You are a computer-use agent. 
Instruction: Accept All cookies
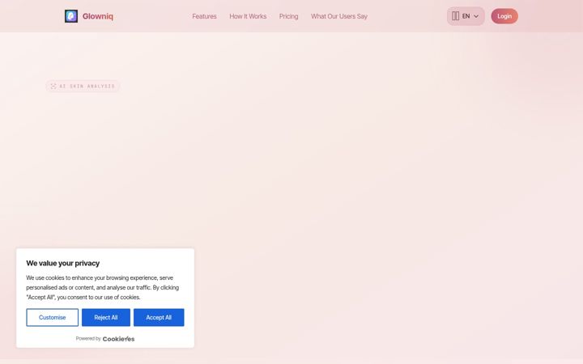point(159,318)
